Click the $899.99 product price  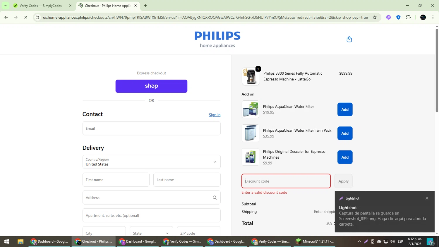click(x=346, y=73)
